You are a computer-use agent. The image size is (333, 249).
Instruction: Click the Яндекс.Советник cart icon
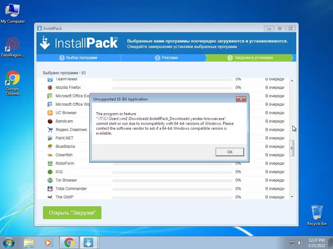tap(50, 130)
